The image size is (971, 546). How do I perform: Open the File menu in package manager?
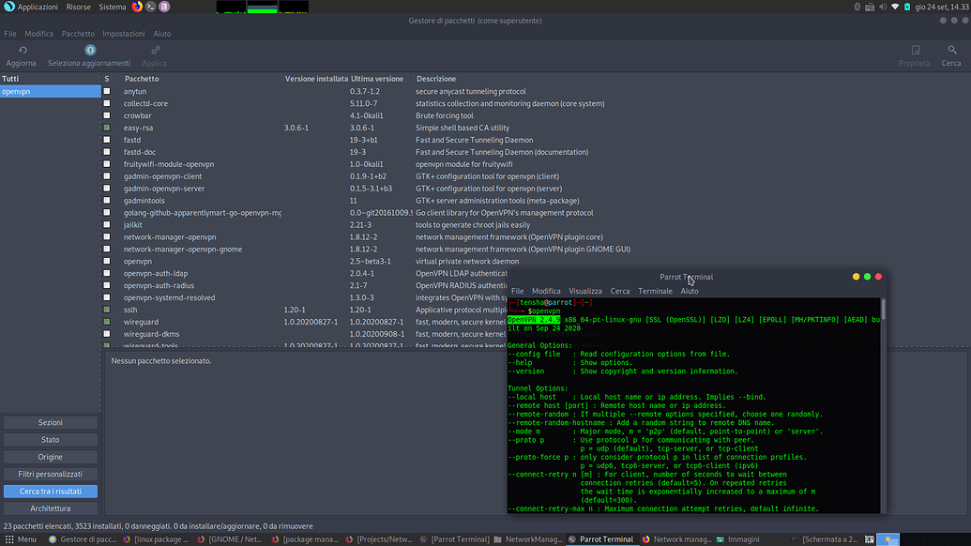point(10,34)
